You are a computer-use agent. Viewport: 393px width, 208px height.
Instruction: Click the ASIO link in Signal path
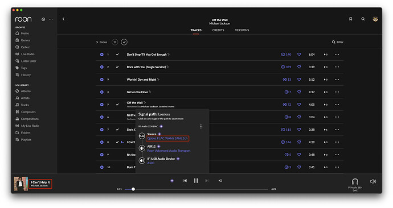[x=150, y=163]
